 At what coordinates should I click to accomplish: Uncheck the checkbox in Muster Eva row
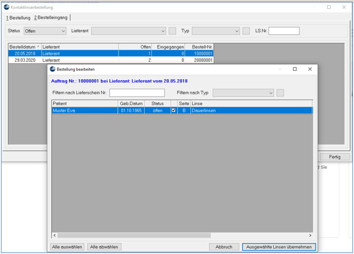pos(174,110)
